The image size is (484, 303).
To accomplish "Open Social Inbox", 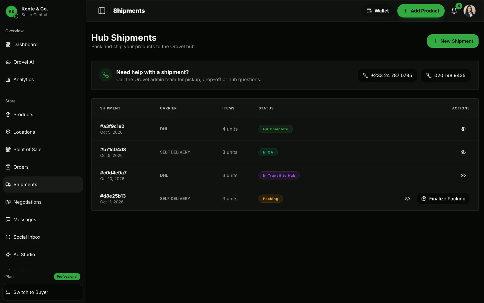I will tap(43, 237).
